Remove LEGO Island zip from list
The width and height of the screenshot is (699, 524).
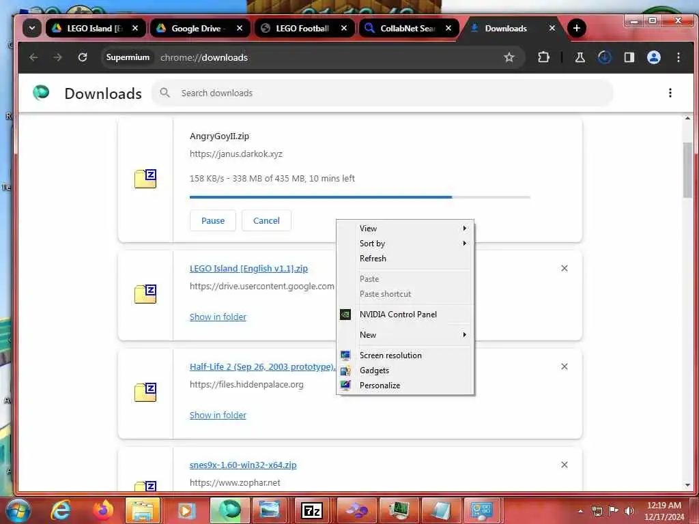[x=565, y=268]
